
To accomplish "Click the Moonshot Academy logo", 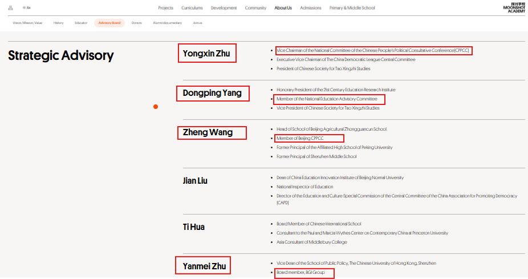I will click(514, 8).
